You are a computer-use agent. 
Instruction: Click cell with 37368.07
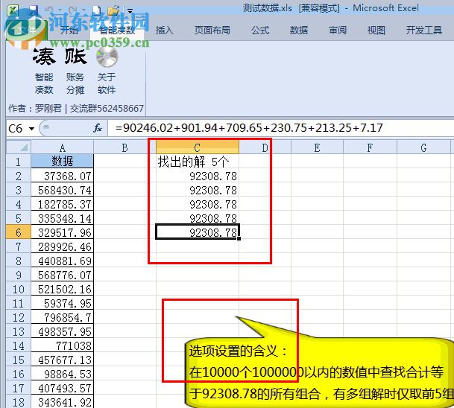coord(63,176)
